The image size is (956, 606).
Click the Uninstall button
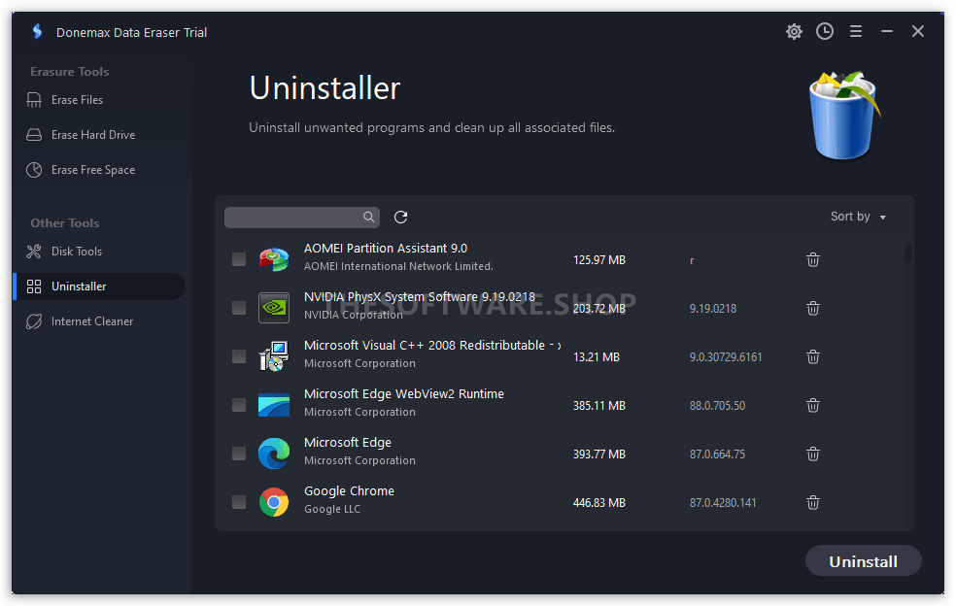pos(863,561)
